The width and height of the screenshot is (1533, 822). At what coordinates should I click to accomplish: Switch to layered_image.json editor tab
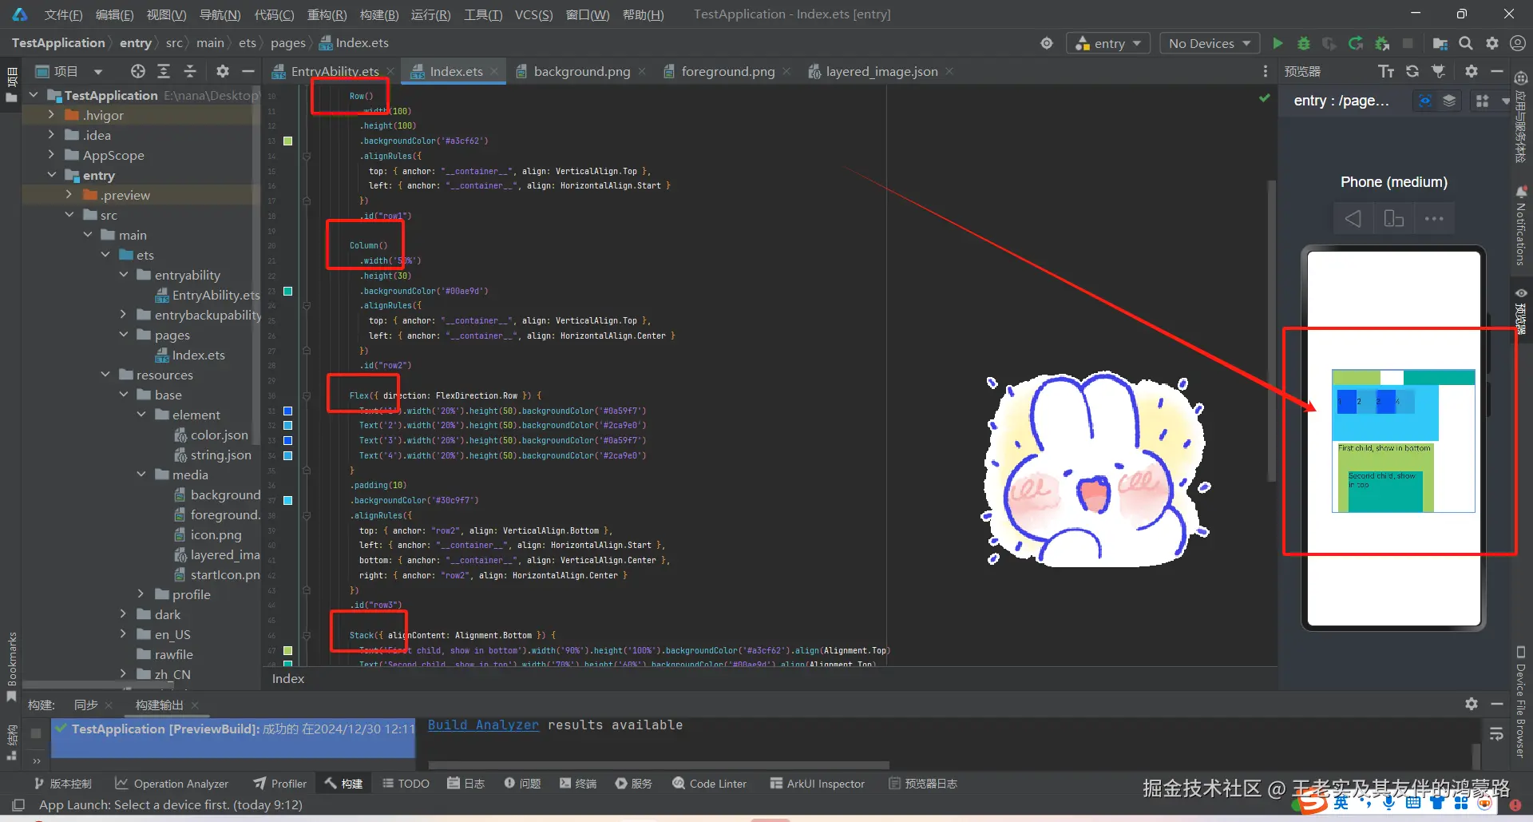(x=881, y=71)
